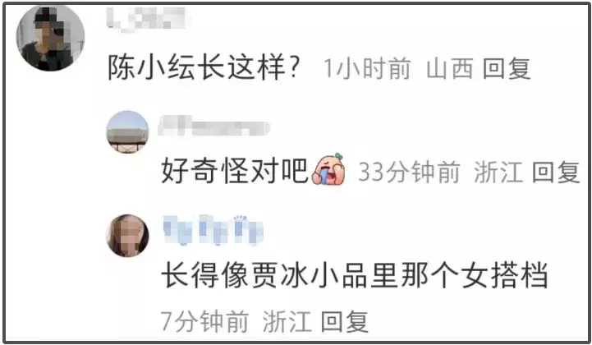This screenshot has width=592, height=345.
Task: Click the 1小时前 timestamp
Action: coord(367,69)
